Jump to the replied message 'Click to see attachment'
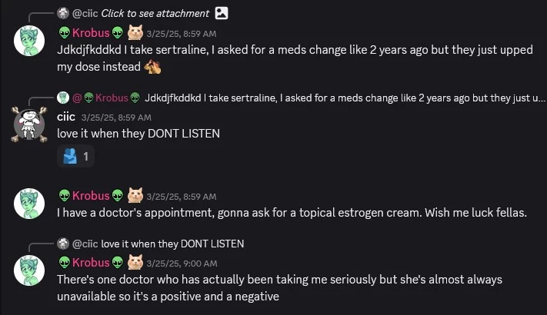The width and height of the screenshot is (547, 315). [x=155, y=13]
